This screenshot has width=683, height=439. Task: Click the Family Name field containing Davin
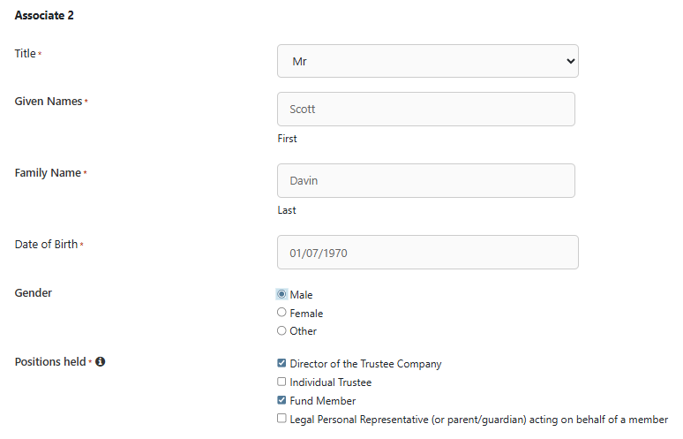coord(426,181)
